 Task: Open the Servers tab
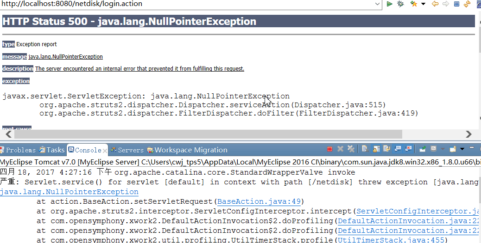click(x=127, y=150)
